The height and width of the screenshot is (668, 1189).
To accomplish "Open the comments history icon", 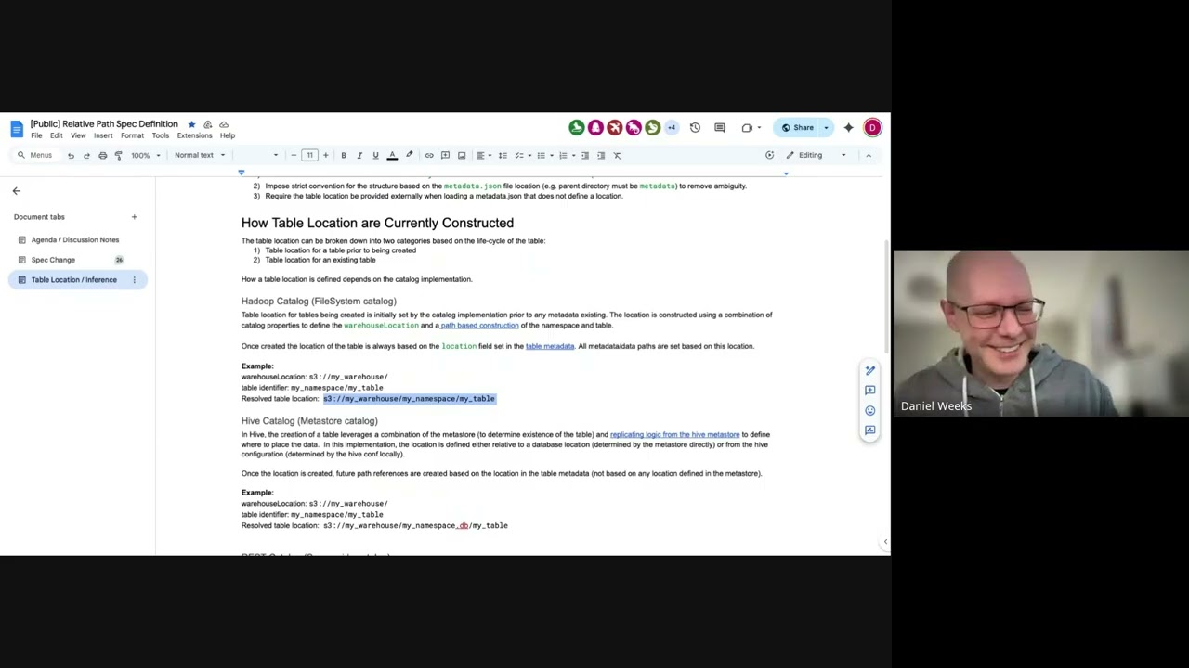I will tap(719, 128).
